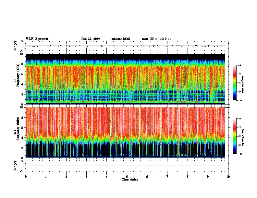The width and height of the screenshot is (257, 198).
Task: Click time axis tick label '7'
Action: click(x=167, y=177)
